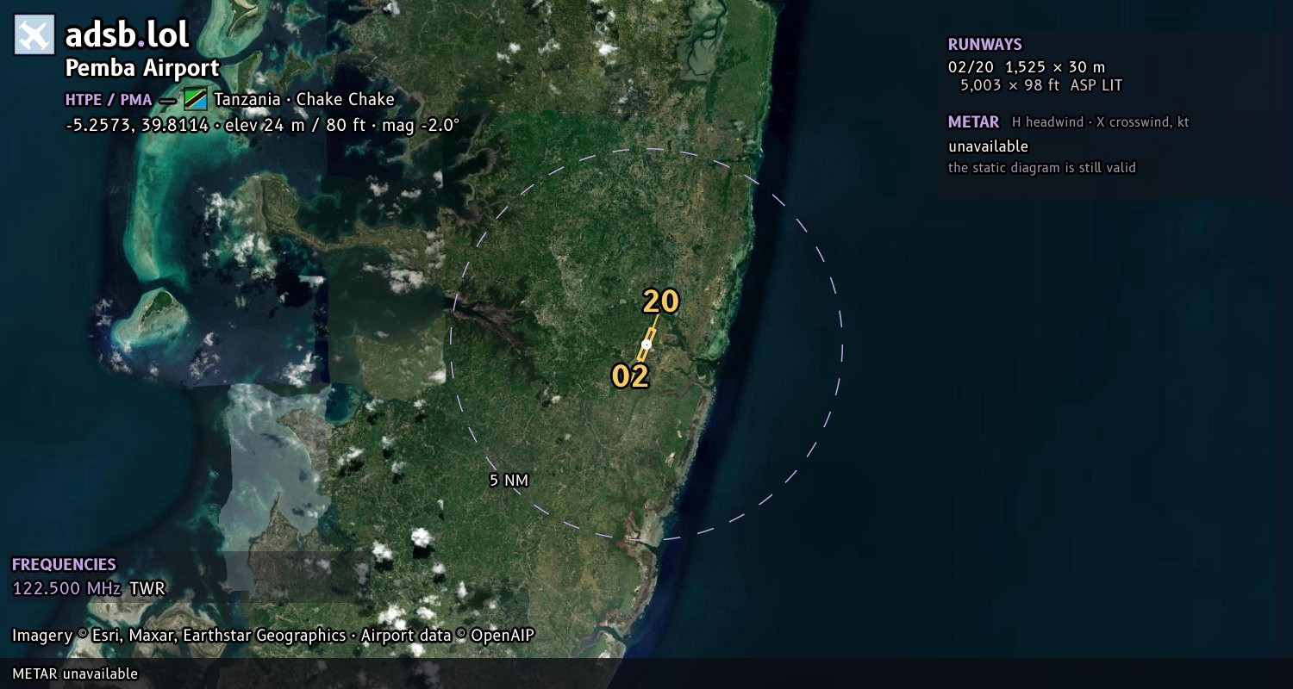Click the adsb.lol site title
This screenshot has width=1293, height=689.
[128, 34]
